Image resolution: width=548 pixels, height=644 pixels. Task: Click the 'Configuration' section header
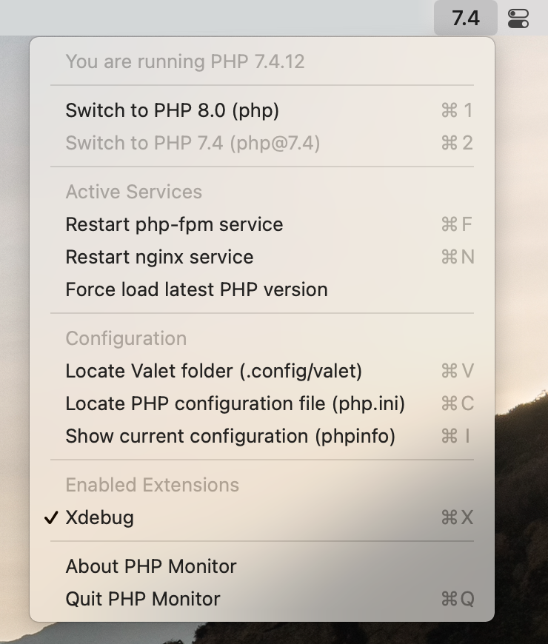point(126,338)
